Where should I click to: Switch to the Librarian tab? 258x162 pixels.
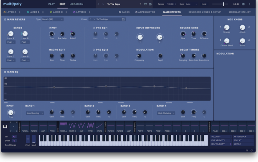[x=77, y=4]
